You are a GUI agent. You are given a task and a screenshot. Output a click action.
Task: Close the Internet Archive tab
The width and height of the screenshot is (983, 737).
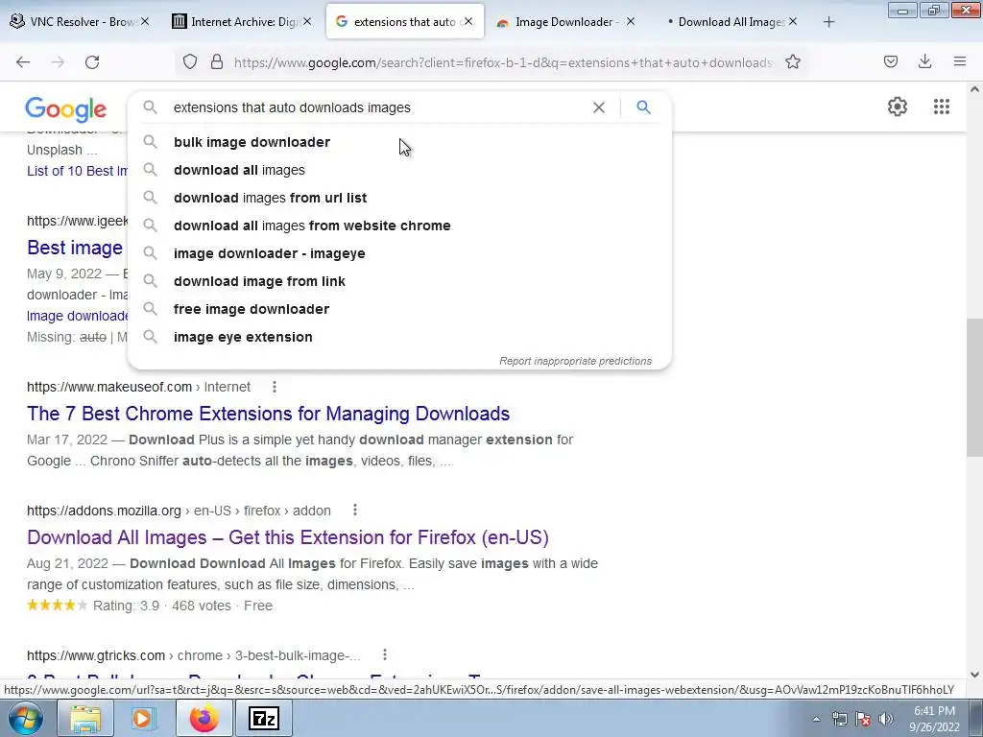pyautogui.click(x=307, y=21)
